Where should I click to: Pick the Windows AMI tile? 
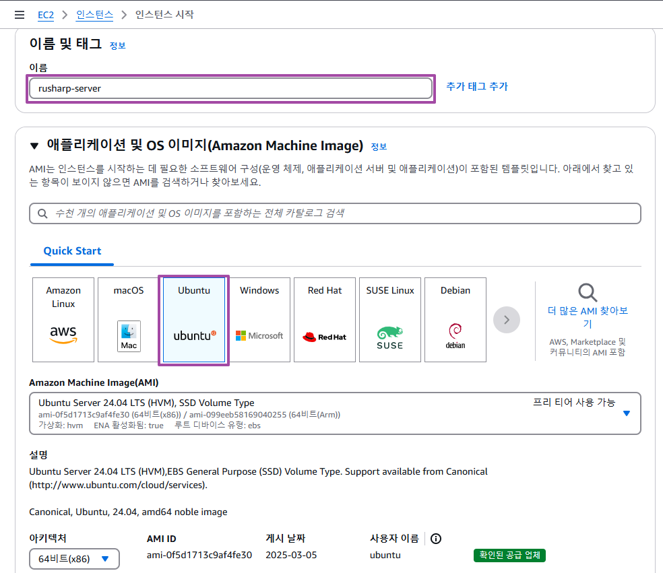(259, 319)
